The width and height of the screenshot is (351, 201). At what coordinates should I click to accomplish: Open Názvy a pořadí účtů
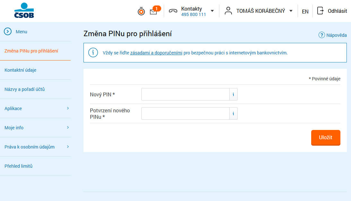[24, 89]
